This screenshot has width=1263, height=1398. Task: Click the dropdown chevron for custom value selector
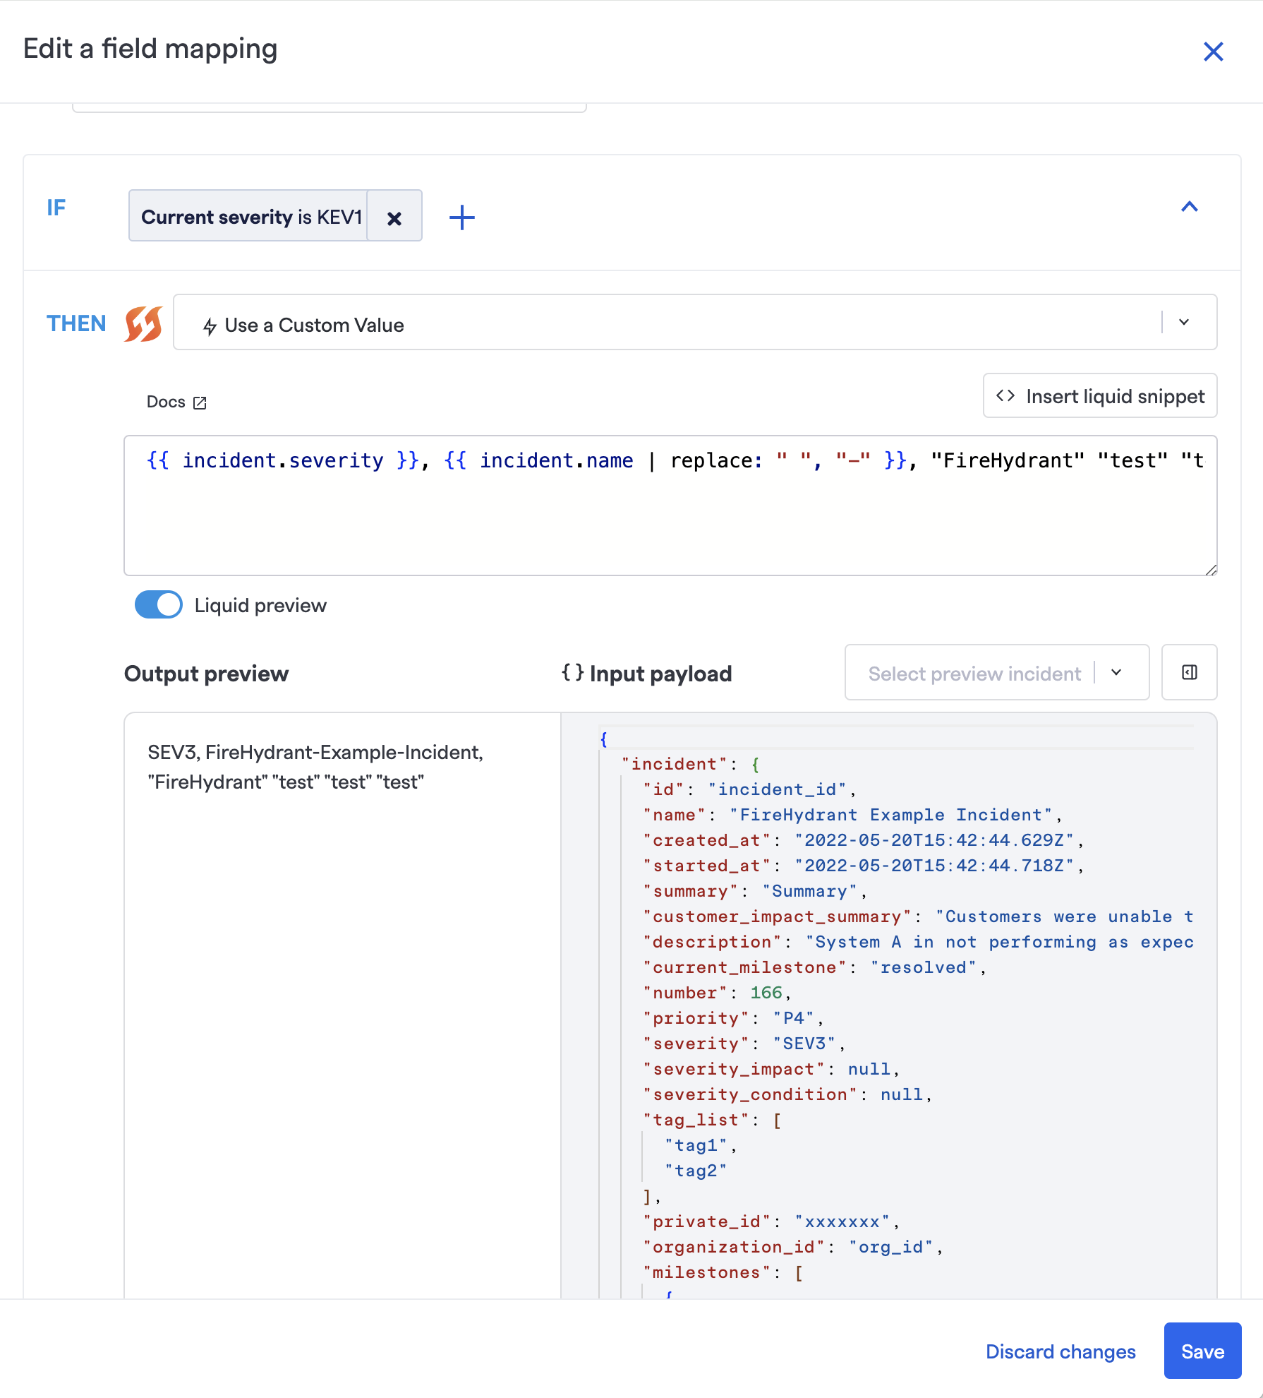[1184, 322]
